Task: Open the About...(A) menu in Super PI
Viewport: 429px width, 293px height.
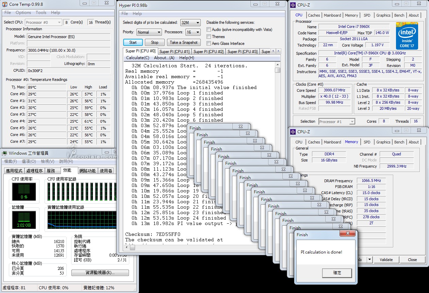Action: (164, 58)
